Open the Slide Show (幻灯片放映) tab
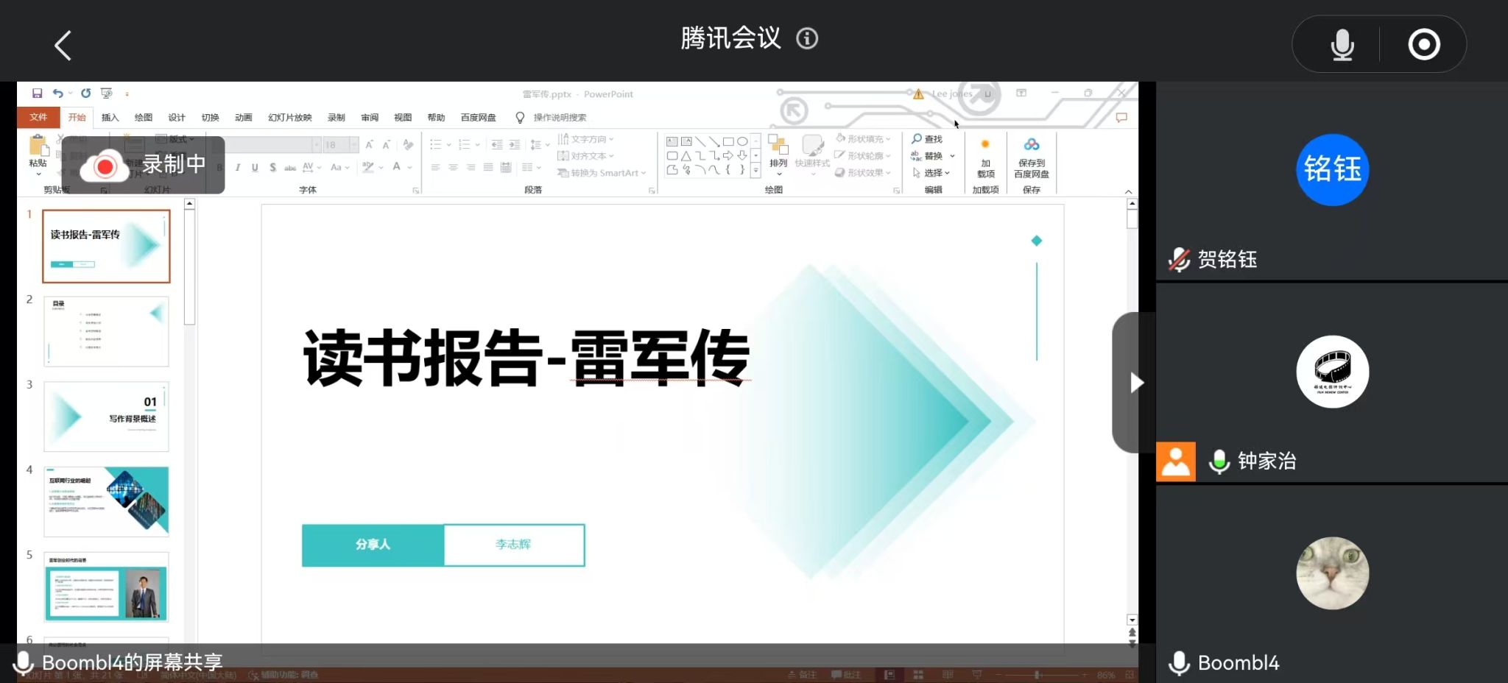1508x683 pixels. (289, 118)
